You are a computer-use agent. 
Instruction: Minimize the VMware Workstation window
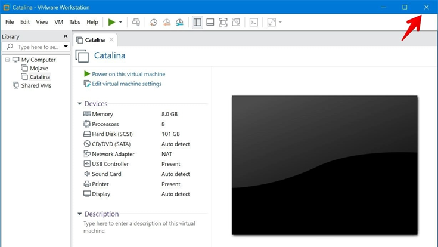[x=384, y=7]
